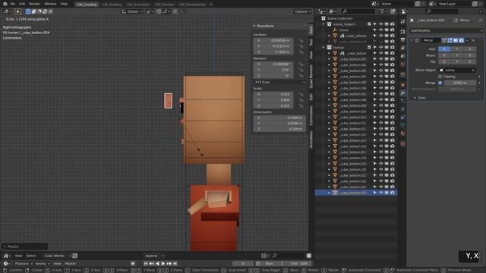This screenshot has width=486, height=273.
Task: Open the Modifier properties wrench tab
Action: [403, 93]
